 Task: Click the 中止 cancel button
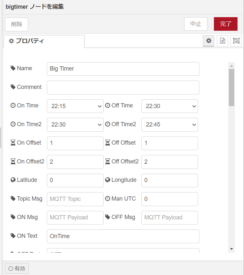coord(196,24)
